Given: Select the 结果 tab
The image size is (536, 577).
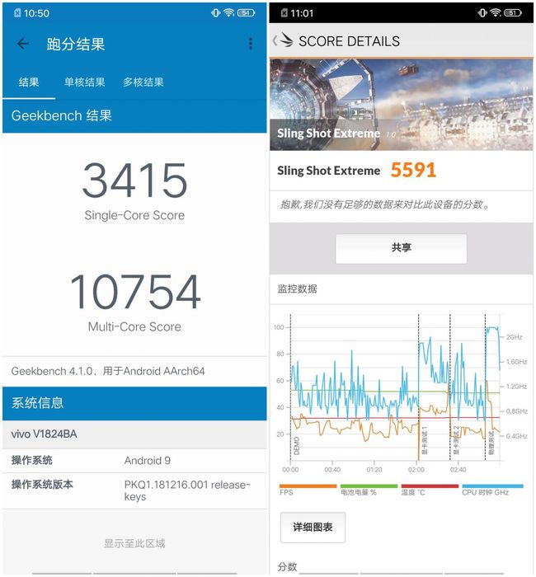Looking at the screenshot, I should tap(29, 82).
